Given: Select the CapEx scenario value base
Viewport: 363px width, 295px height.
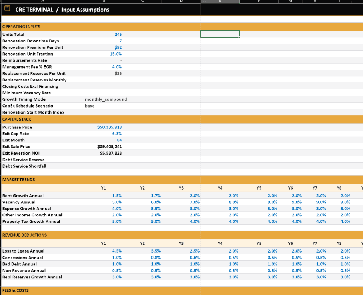Looking at the screenshot, I should [90, 106].
